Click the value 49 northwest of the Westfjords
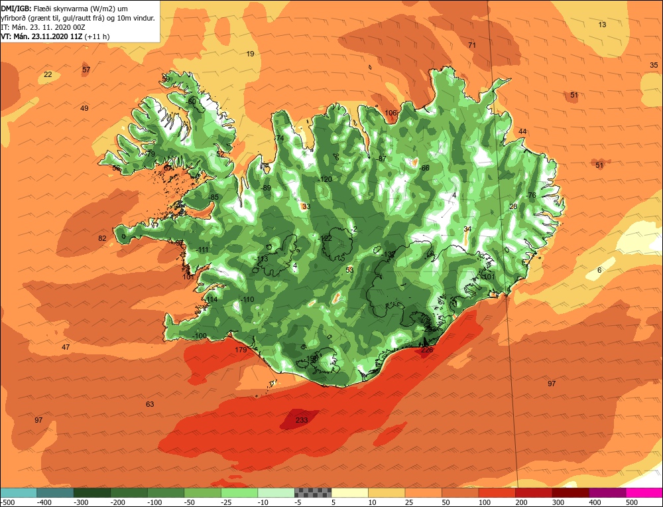The image size is (663, 507). 84,108
